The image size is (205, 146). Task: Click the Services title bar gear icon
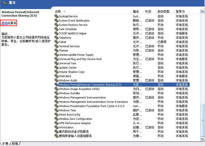(x=5, y=3)
